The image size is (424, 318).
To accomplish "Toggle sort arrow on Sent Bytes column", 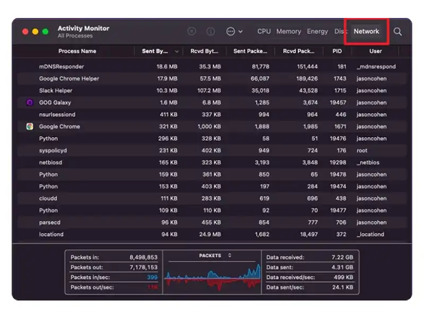I will pyautogui.click(x=176, y=51).
